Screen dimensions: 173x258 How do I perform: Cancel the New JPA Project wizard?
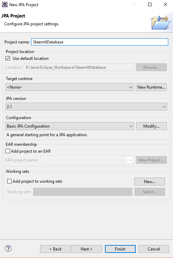click(154, 249)
